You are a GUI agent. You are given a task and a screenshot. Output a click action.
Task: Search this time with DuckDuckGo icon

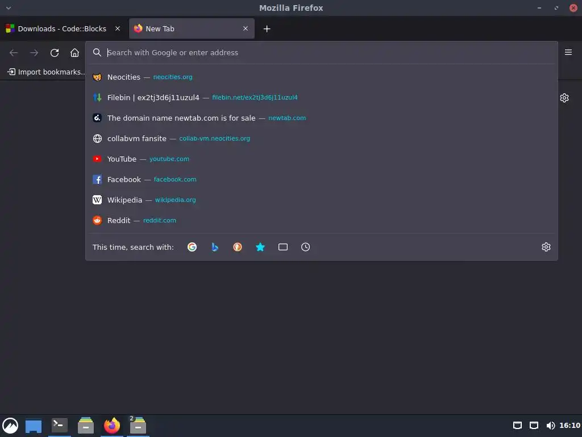point(238,247)
